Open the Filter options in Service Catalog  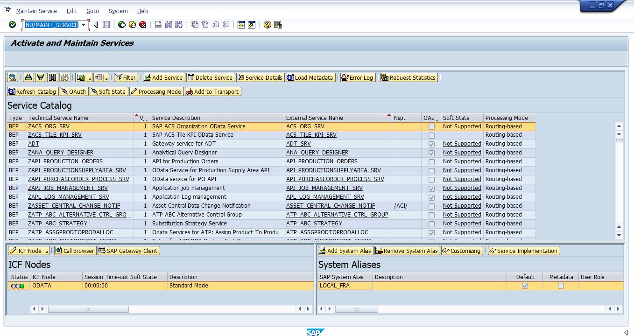click(x=126, y=77)
